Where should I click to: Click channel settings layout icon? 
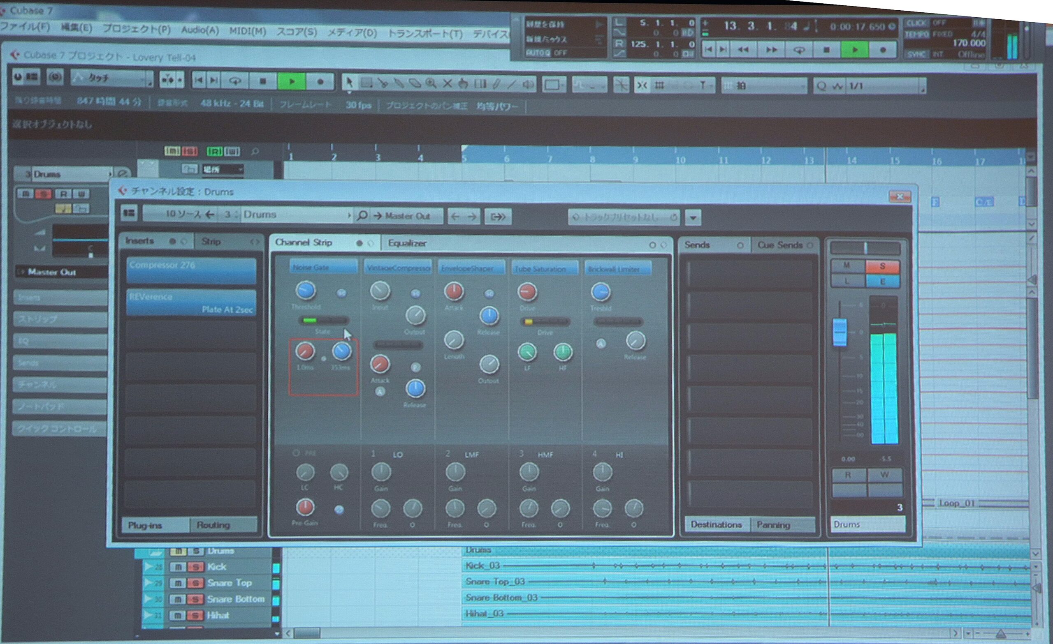129,212
